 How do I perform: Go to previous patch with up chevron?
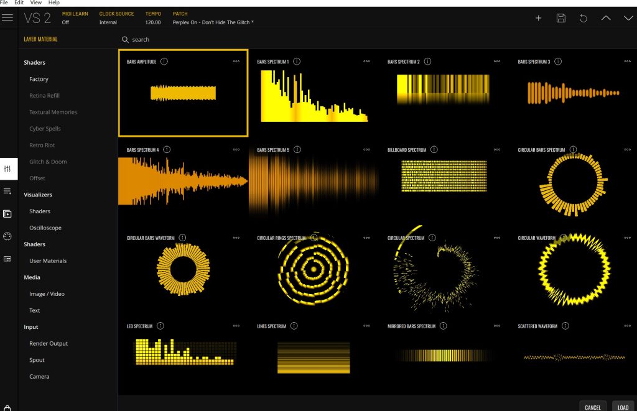click(606, 18)
